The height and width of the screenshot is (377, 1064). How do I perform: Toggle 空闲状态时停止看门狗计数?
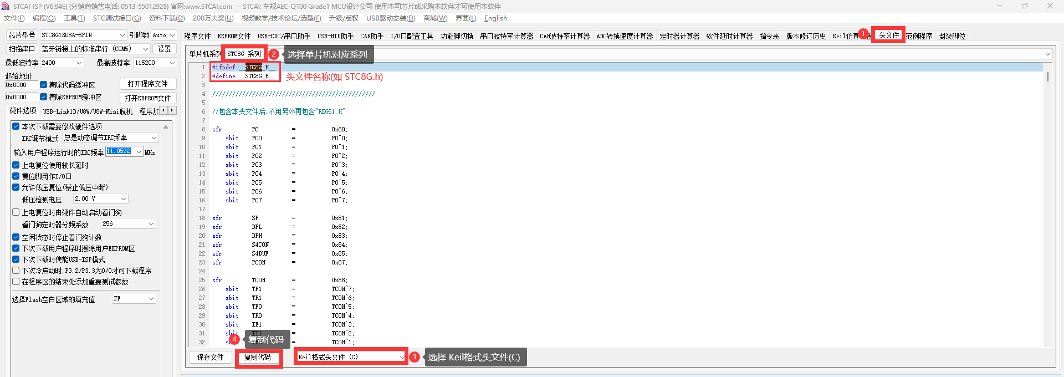coord(16,237)
